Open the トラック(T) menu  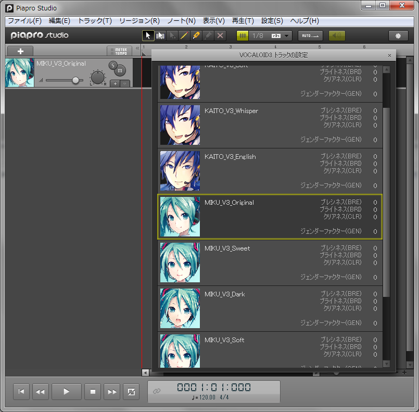(95, 21)
